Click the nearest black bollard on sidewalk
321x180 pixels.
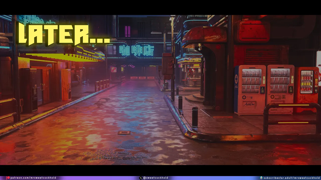[x=195, y=117]
